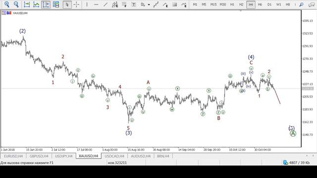Click the status bar help hint text
317x178 pixels.
click(x=27, y=163)
